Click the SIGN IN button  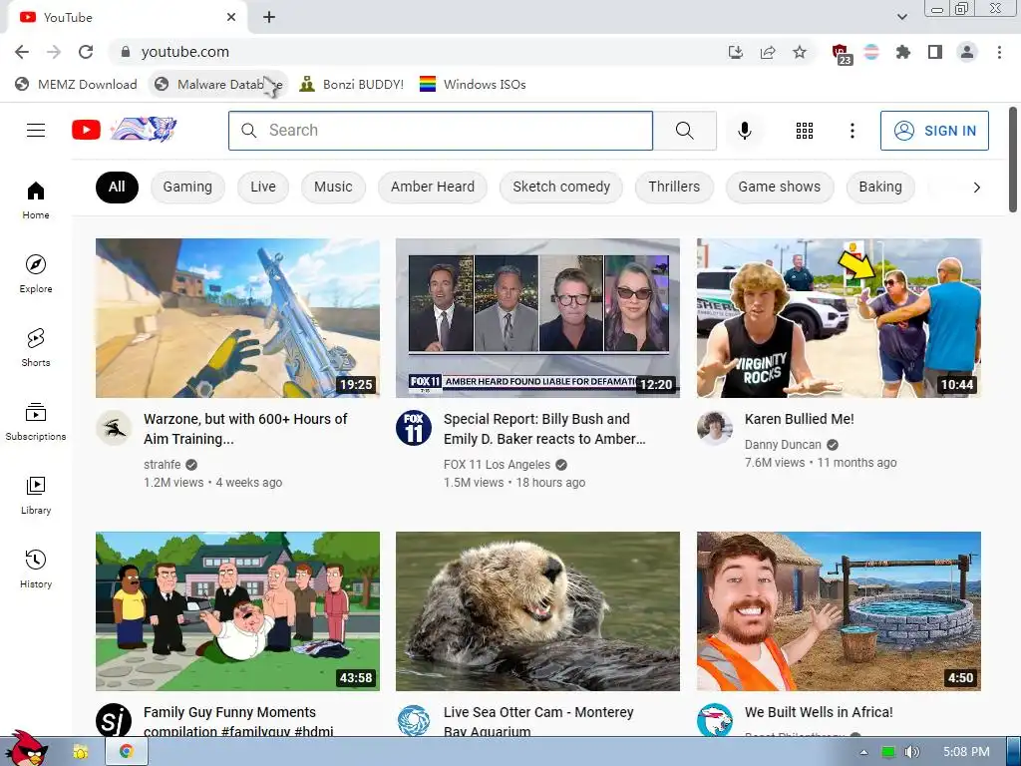click(x=934, y=131)
